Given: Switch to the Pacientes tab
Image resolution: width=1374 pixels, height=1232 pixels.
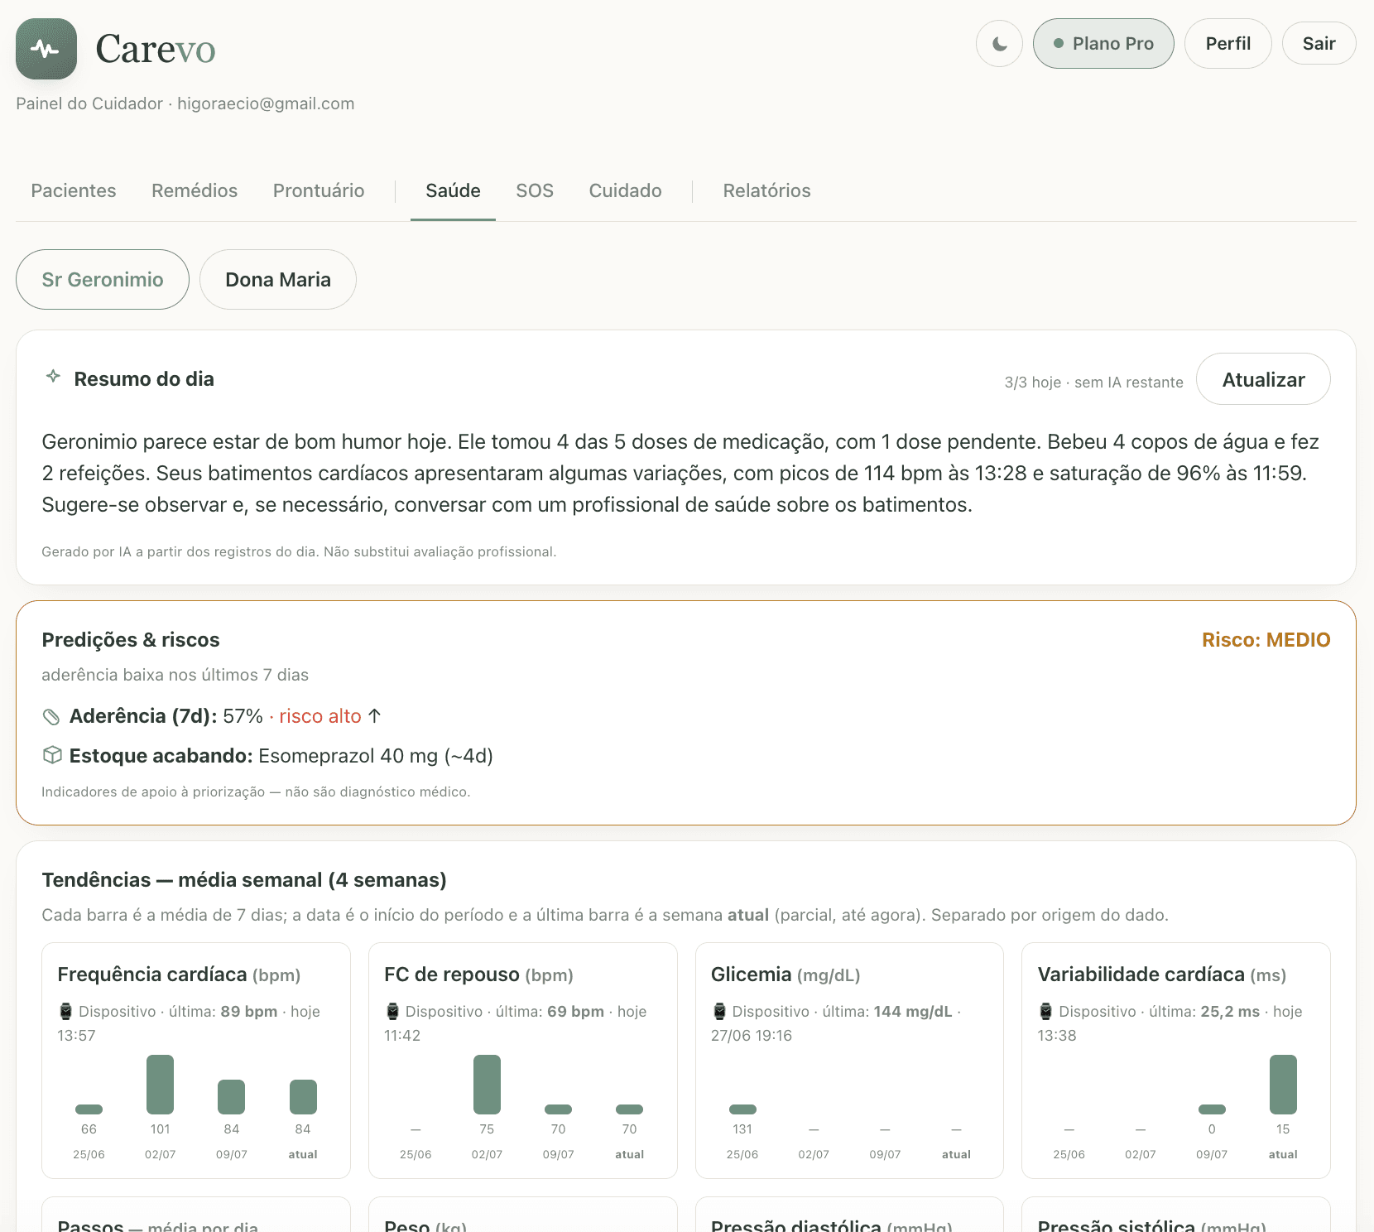Looking at the screenshot, I should [74, 190].
